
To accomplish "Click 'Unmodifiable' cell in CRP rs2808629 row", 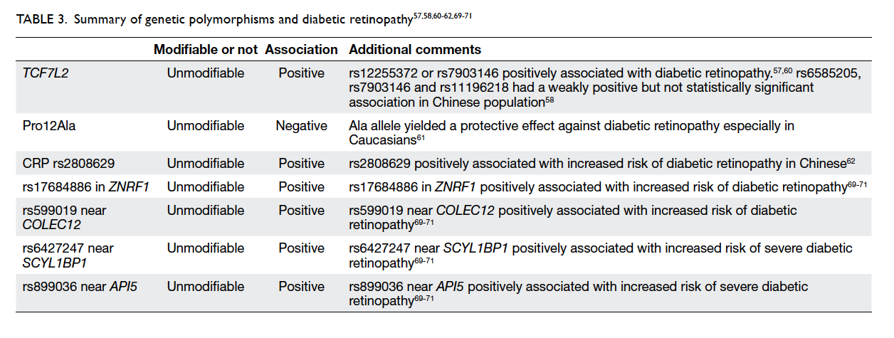I will pyautogui.click(x=206, y=164).
